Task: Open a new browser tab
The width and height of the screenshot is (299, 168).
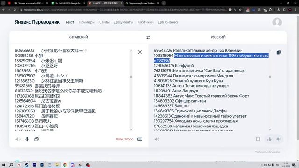Action: coord(164,3)
